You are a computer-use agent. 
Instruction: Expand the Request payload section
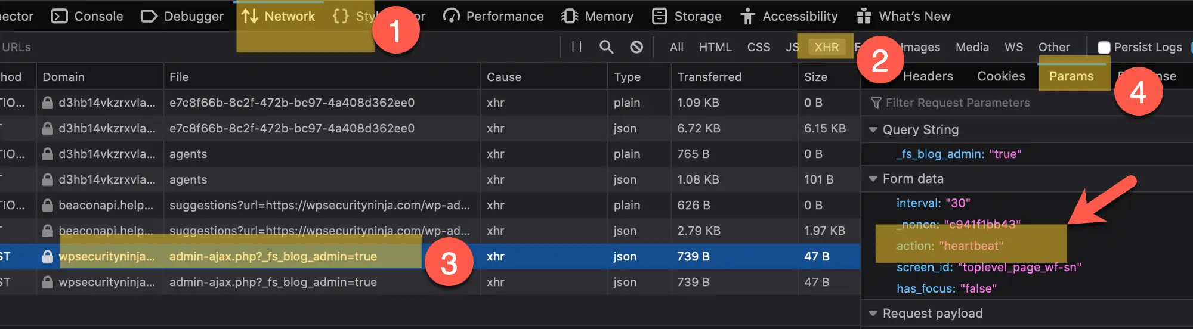click(873, 314)
